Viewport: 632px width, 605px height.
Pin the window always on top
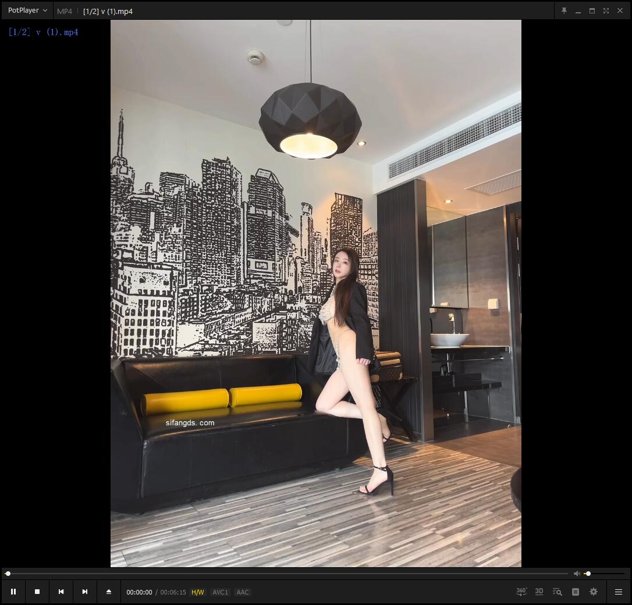[x=564, y=10]
